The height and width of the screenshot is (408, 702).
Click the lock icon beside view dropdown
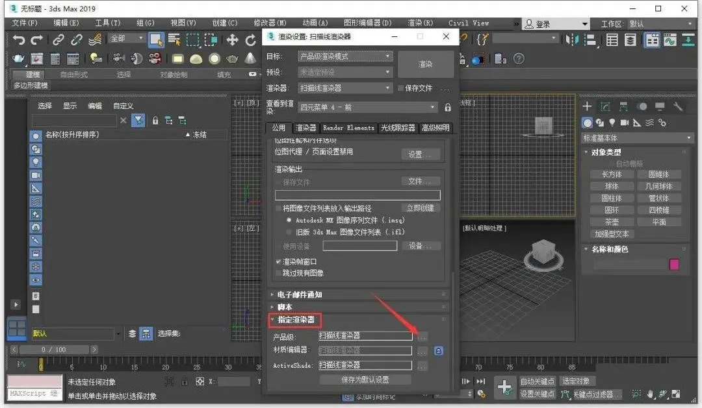448,107
